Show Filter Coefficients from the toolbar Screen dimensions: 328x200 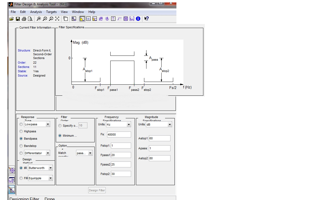132,19
